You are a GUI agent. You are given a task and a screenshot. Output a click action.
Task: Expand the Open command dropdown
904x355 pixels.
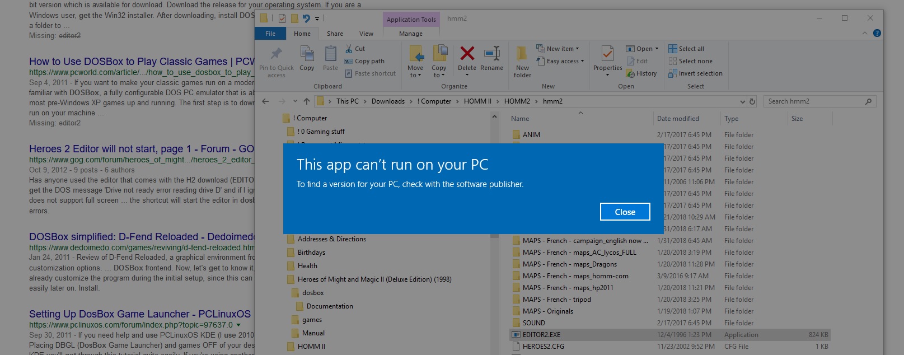click(x=642, y=49)
